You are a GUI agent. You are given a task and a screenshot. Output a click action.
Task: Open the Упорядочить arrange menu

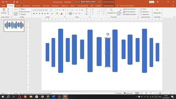[x=111, y=12]
